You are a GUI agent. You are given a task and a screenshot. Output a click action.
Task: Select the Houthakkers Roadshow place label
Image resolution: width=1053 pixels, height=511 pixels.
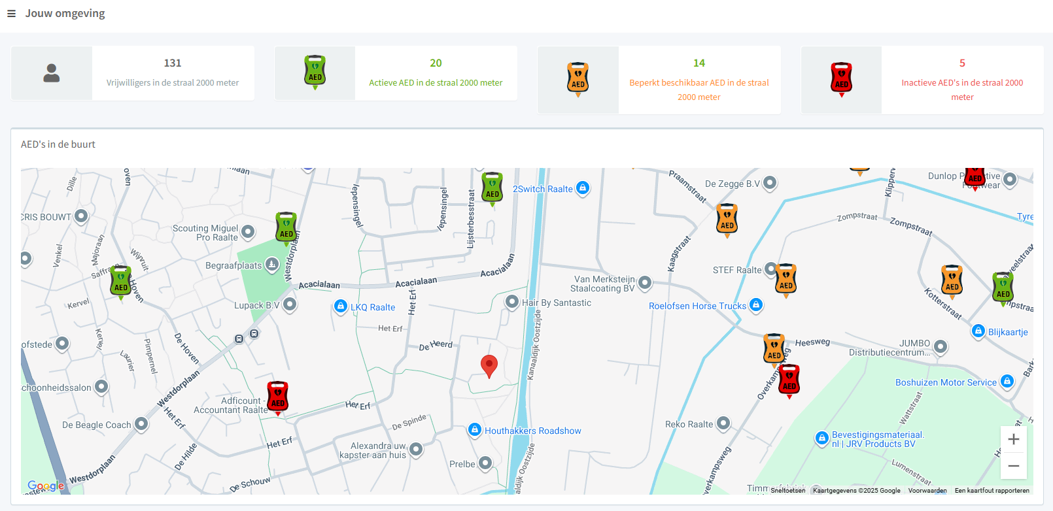(x=532, y=431)
